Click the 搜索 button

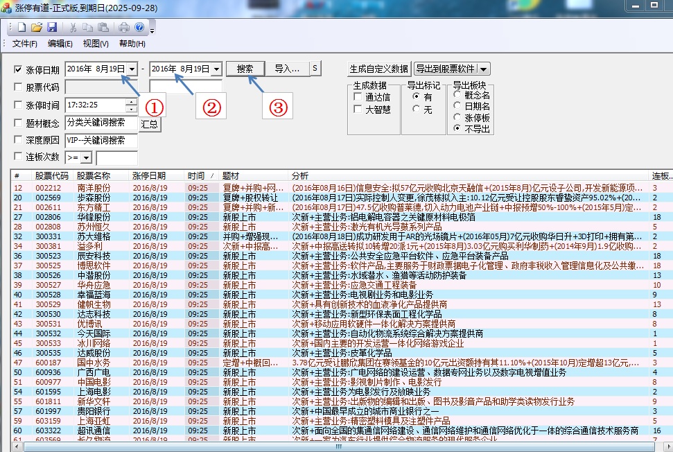[x=245, y=69]
